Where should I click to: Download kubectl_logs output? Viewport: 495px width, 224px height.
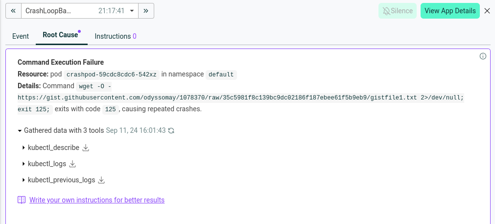(72, 164)
